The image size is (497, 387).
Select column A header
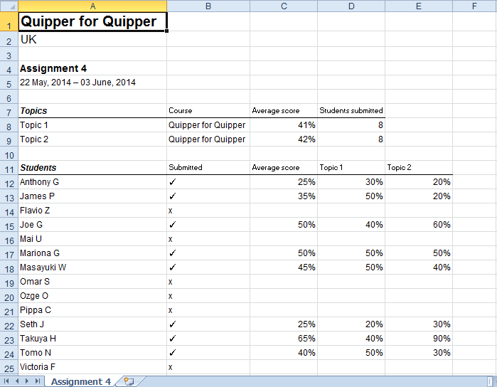(92, 6)
